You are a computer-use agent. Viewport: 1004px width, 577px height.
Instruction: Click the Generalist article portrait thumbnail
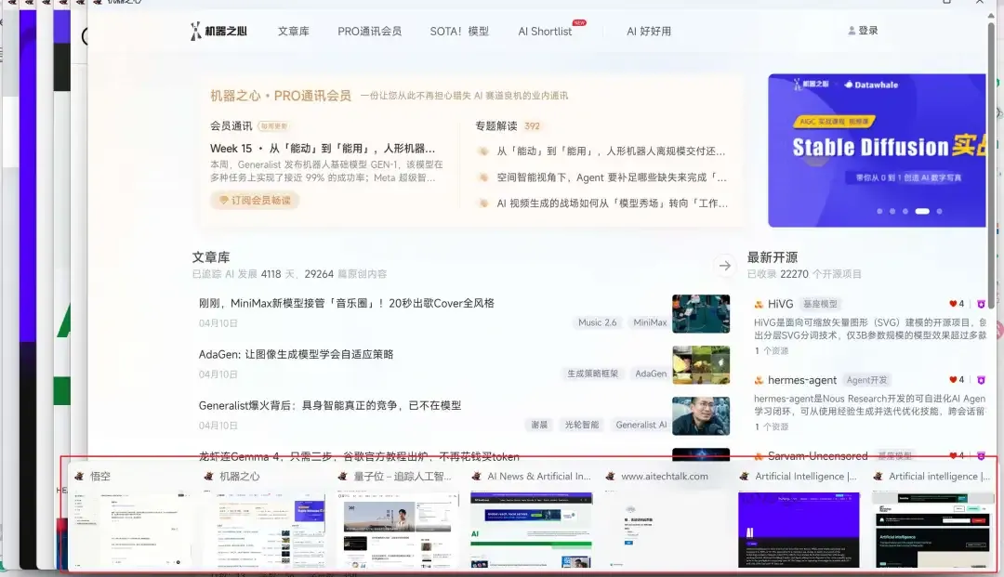pyautogui.click(x=701, y=416)
